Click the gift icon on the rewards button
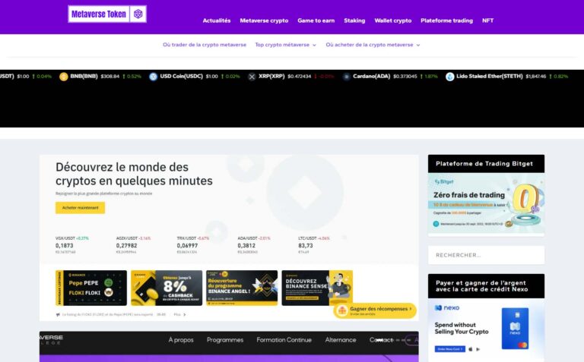584x362 pixels. 342,310
